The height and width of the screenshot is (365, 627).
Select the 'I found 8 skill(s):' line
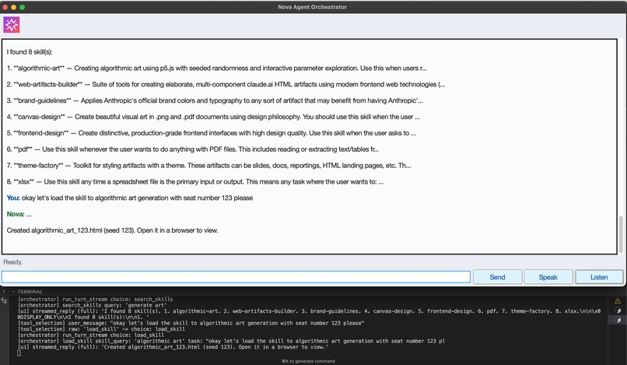click(x=30, y=52)
